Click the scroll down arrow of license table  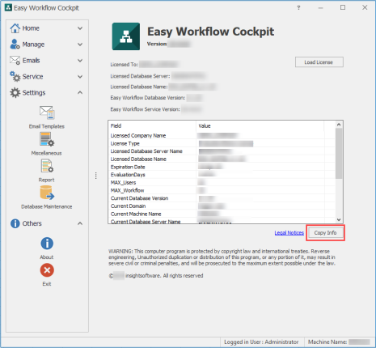point(339,219)
